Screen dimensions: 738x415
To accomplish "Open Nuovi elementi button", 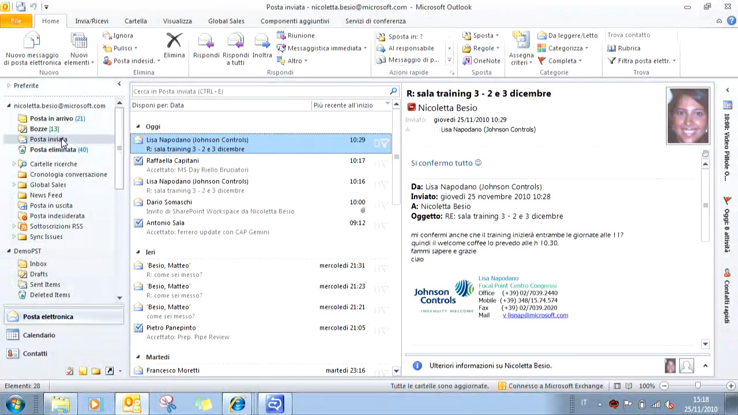I will [x=79, y=49].
